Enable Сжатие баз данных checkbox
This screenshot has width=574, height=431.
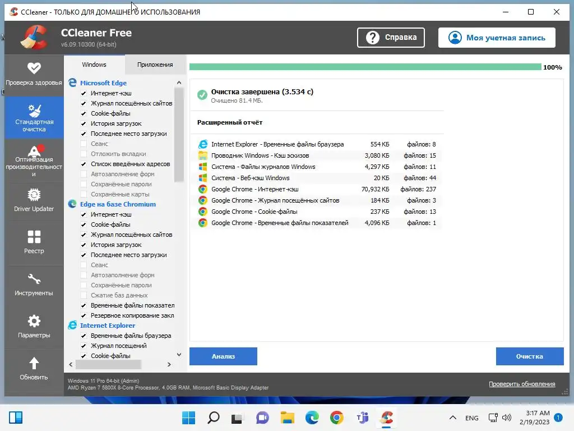pyautogui.click(x=84, y=295)
